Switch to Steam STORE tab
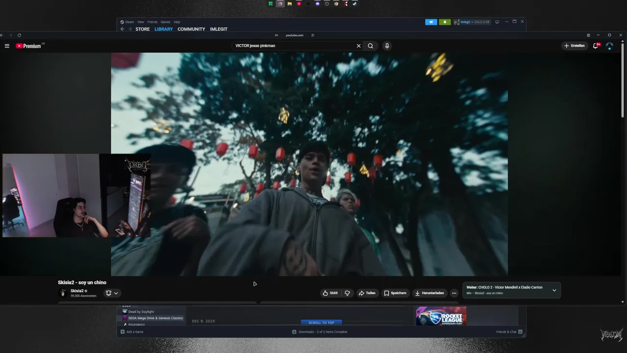This screenshot has width=627, height=353. coord(143,29)
